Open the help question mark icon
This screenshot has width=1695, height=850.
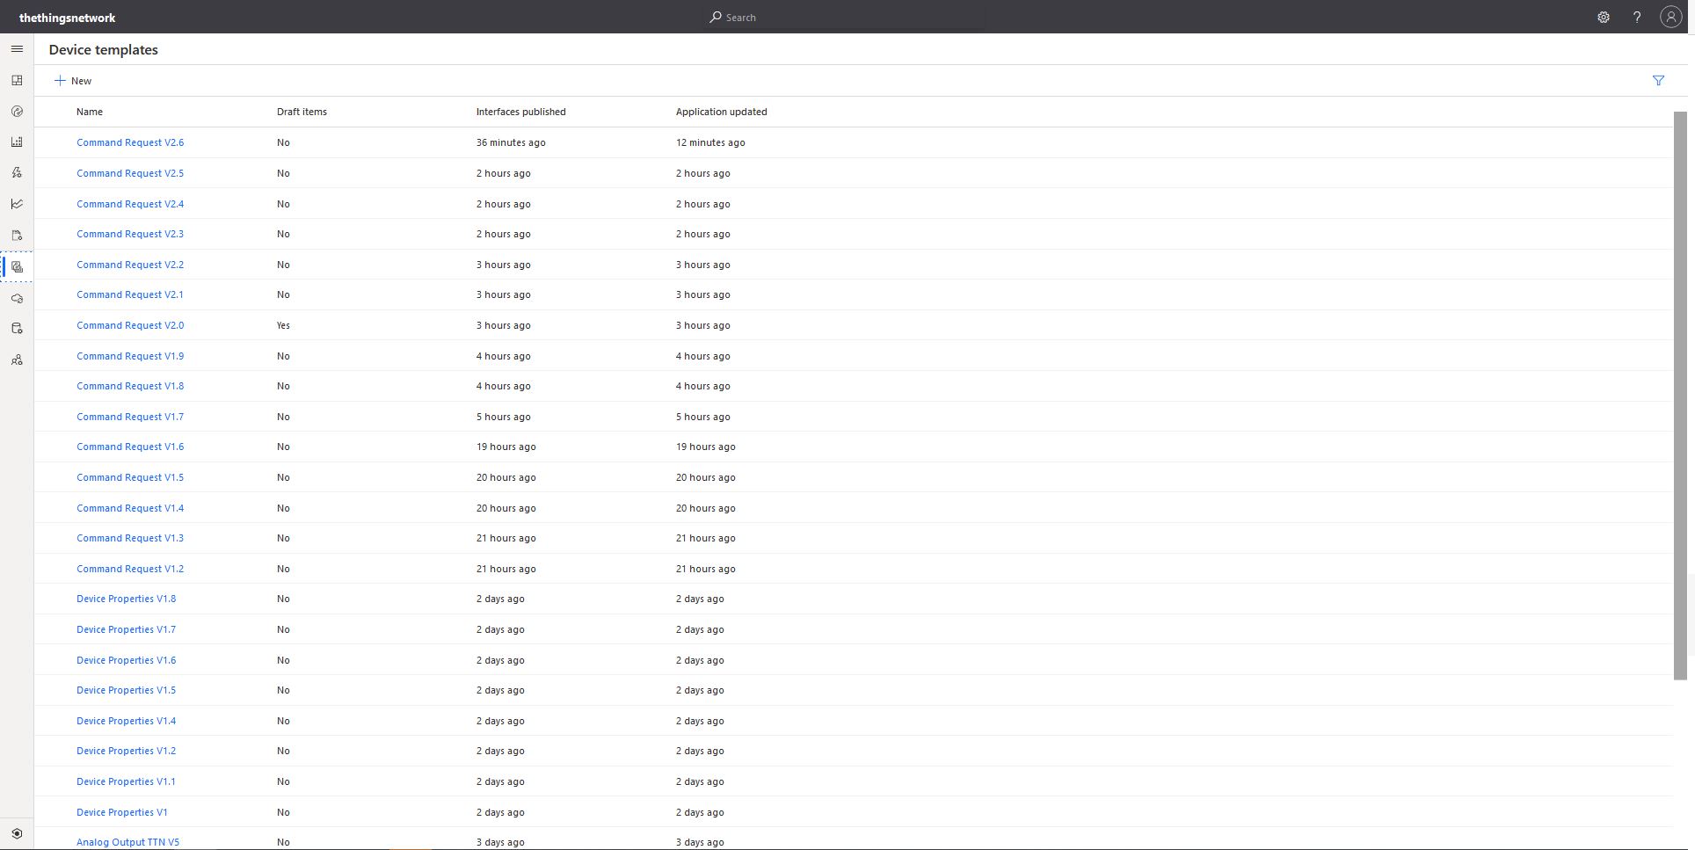pos(1637,18)
